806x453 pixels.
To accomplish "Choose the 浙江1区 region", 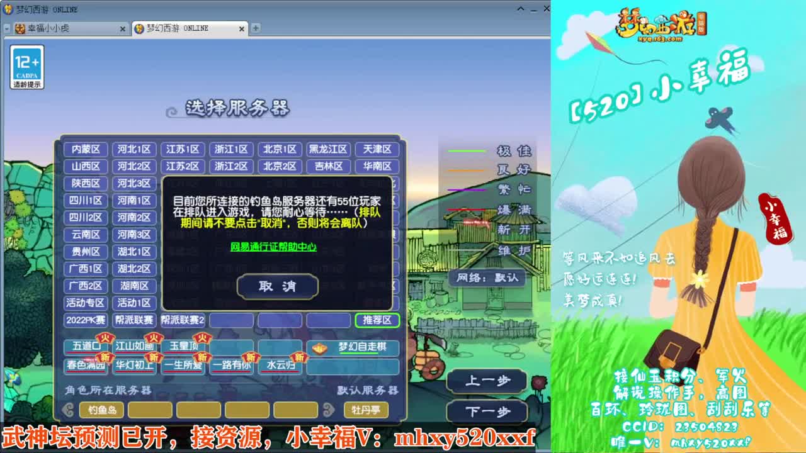I will pos(231,149).
